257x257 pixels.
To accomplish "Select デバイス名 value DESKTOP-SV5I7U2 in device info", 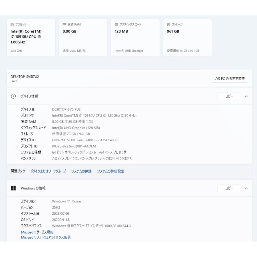I will point(66,109).
